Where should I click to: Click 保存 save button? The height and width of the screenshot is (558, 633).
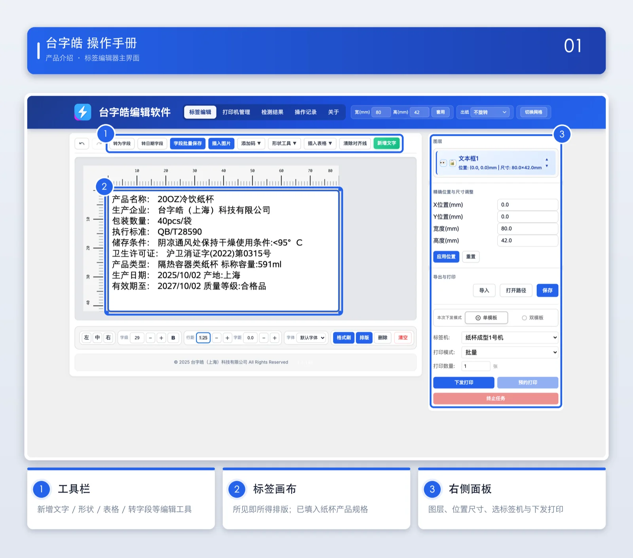[548, 290]
